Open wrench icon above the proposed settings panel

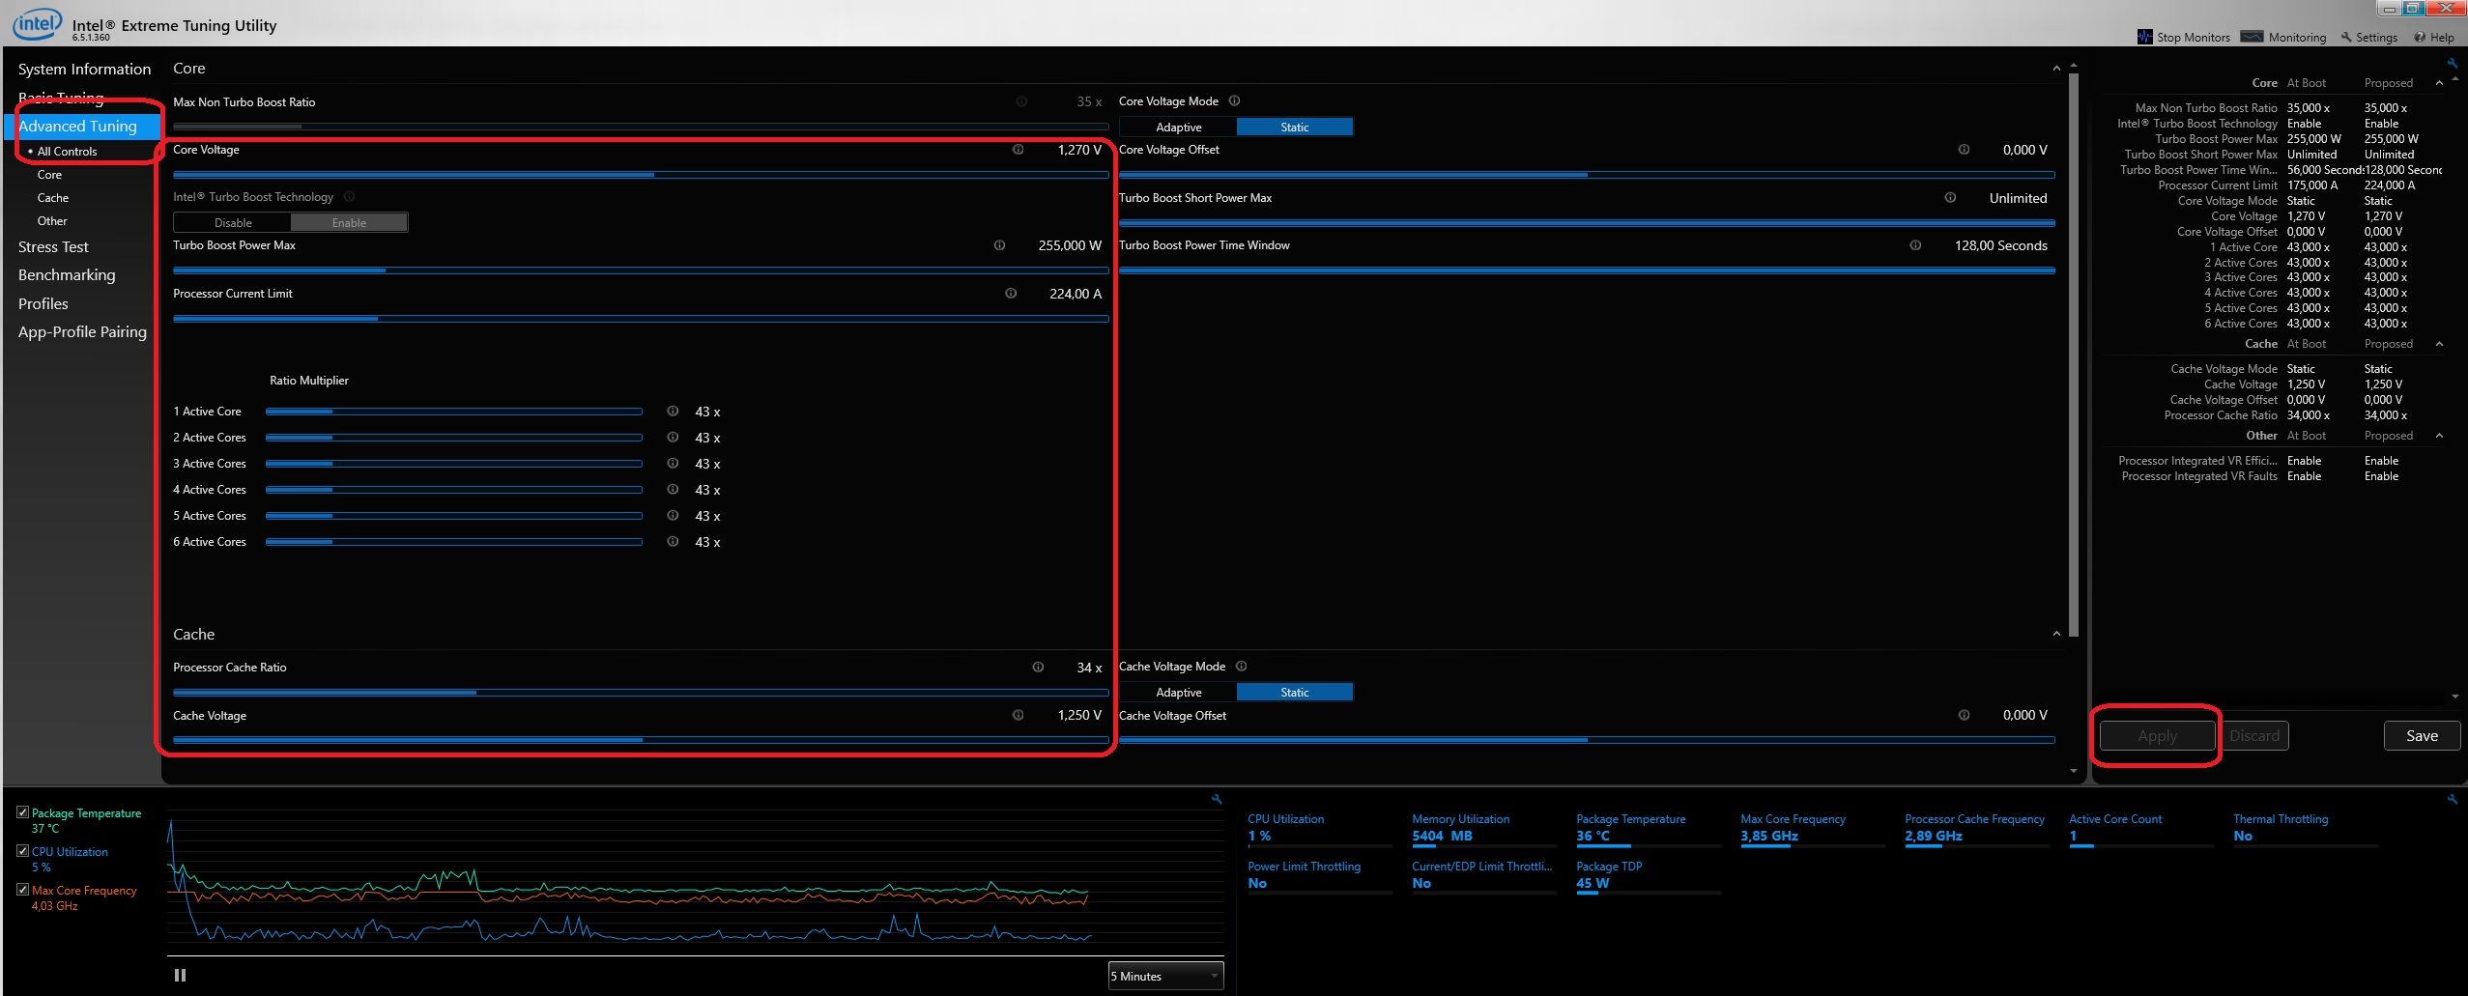coord(2453,64)
